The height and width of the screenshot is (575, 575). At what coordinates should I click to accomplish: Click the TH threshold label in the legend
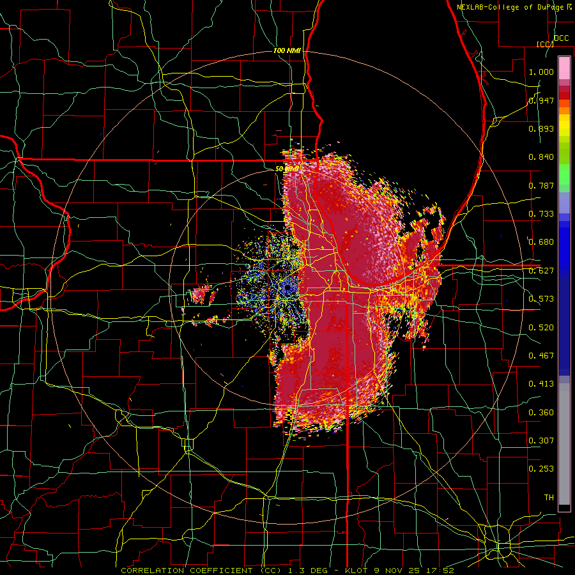[549, 497]
